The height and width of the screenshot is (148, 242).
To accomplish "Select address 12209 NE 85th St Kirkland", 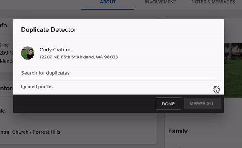I will pos(79,57).
